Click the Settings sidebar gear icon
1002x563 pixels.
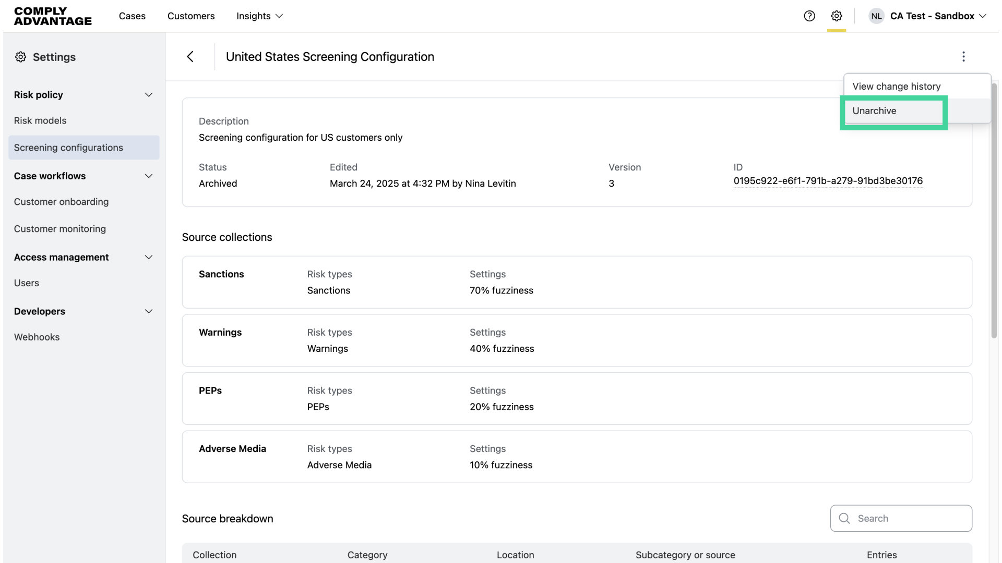click(20, 57)
